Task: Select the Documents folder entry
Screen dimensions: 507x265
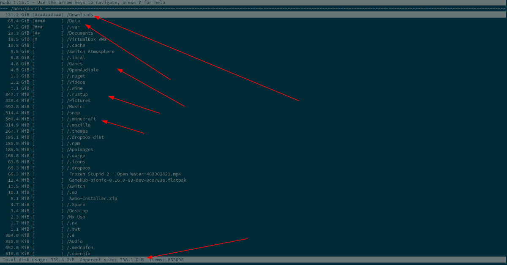Action: [78, 33]
